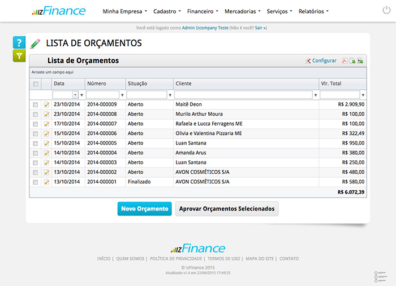Click the Configurar link
Screen dimensions: 396x286
tap(324, 61)
